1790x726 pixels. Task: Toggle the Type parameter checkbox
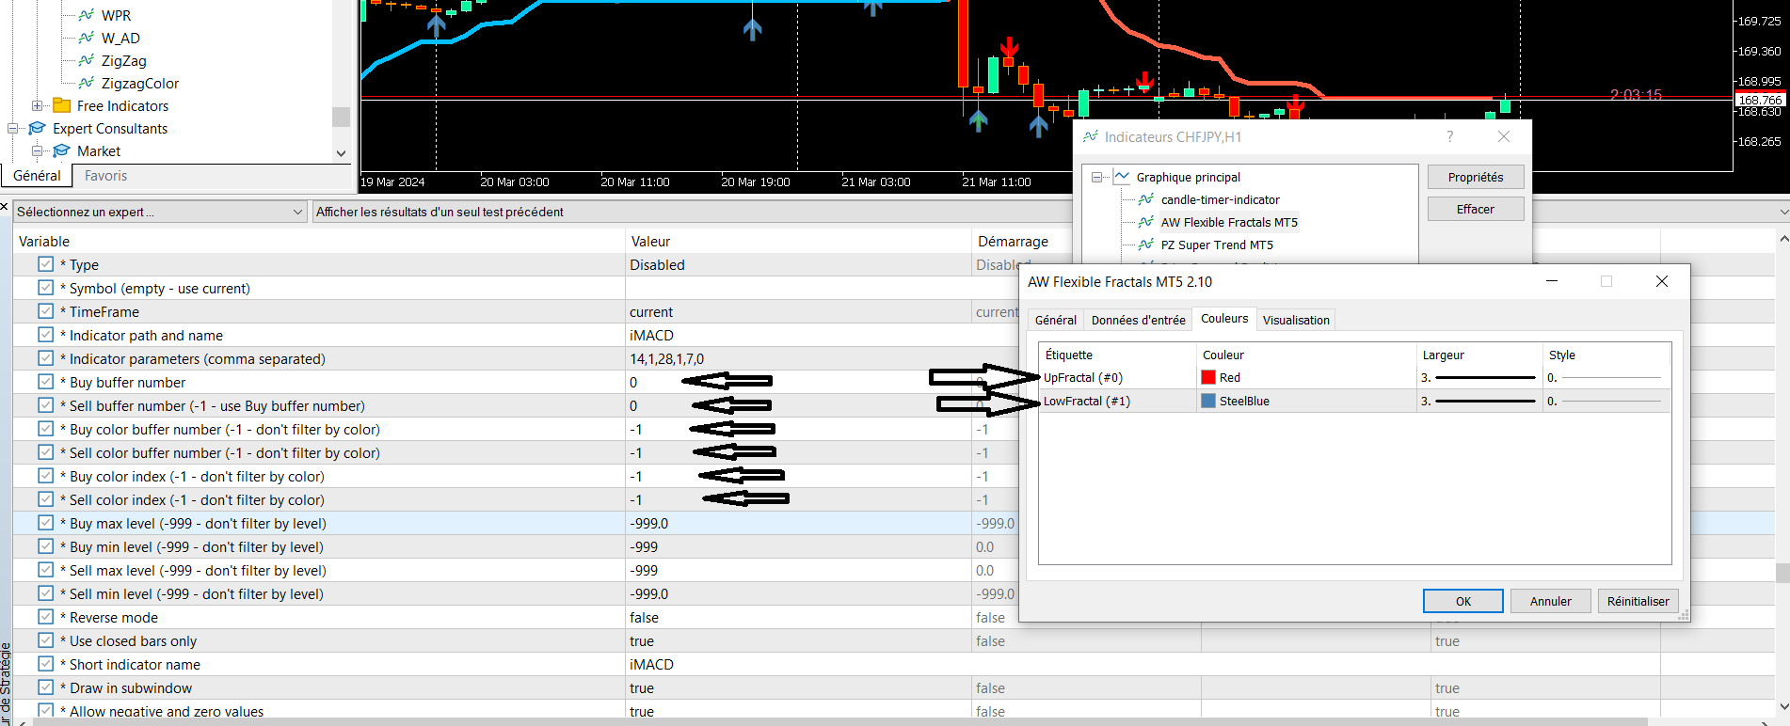point(45,264)
